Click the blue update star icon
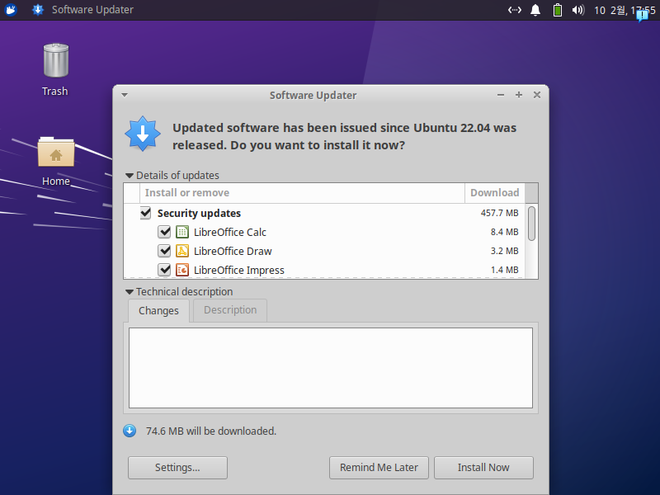 coord(143,134)
